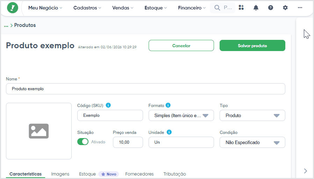The width and height of the screenshot is (314, 179).
Task: Click the info icon beside Código (SKU)
Action: point(108,105)
